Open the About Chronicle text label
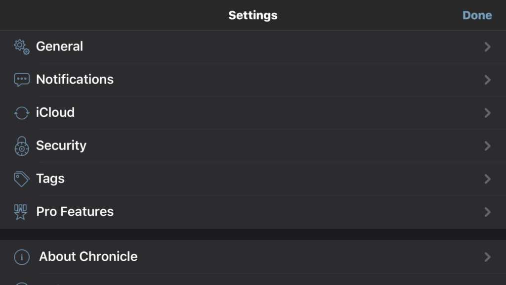 pos(88,257)
